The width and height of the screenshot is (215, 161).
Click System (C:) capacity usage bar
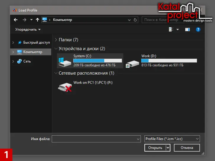98,60
